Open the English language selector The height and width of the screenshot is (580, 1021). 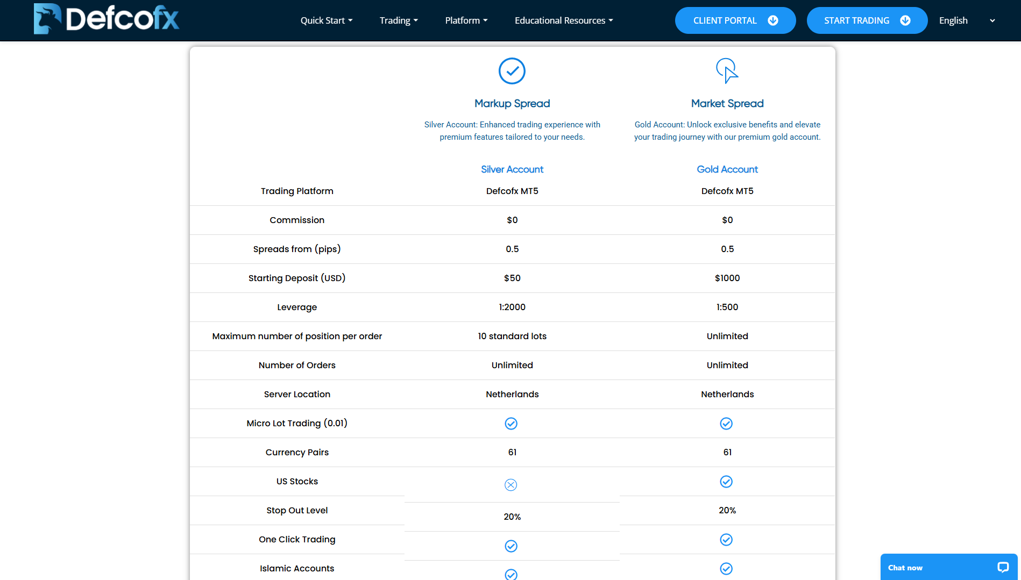pyautogui.click(x=967, y=20)
